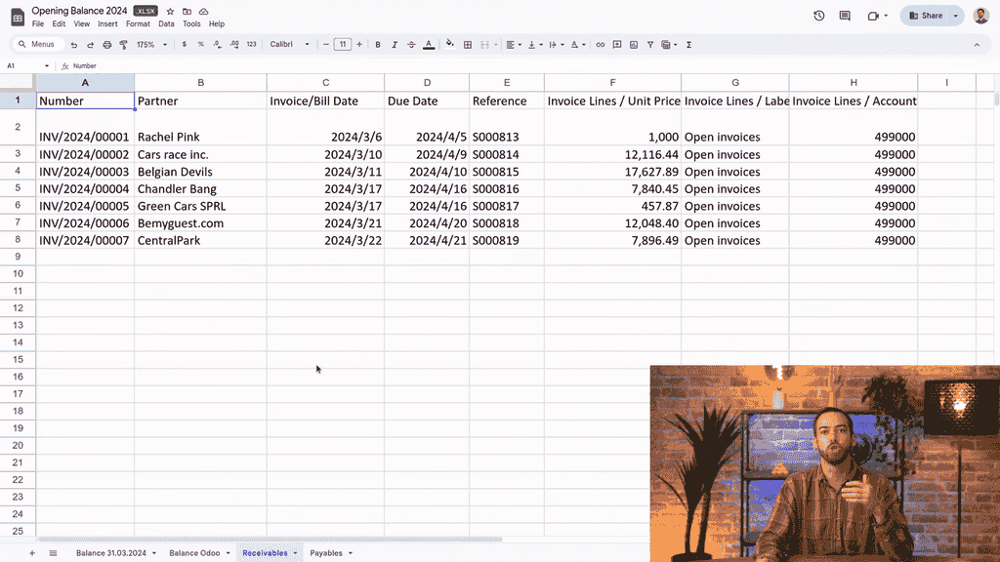Click the Undo arrow
Image resolution: width=1000 pixels, height=562 pixels.
74,45
